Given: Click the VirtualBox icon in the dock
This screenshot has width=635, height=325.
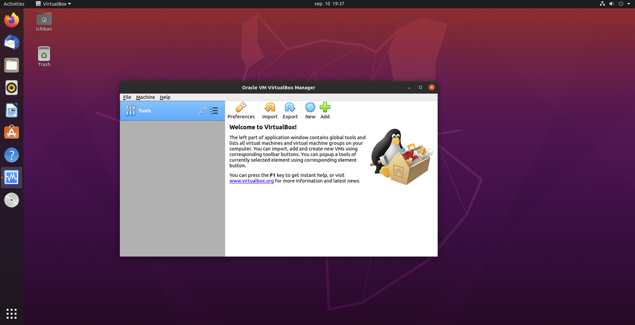Looking at the screenshot, I should point(11,177).
